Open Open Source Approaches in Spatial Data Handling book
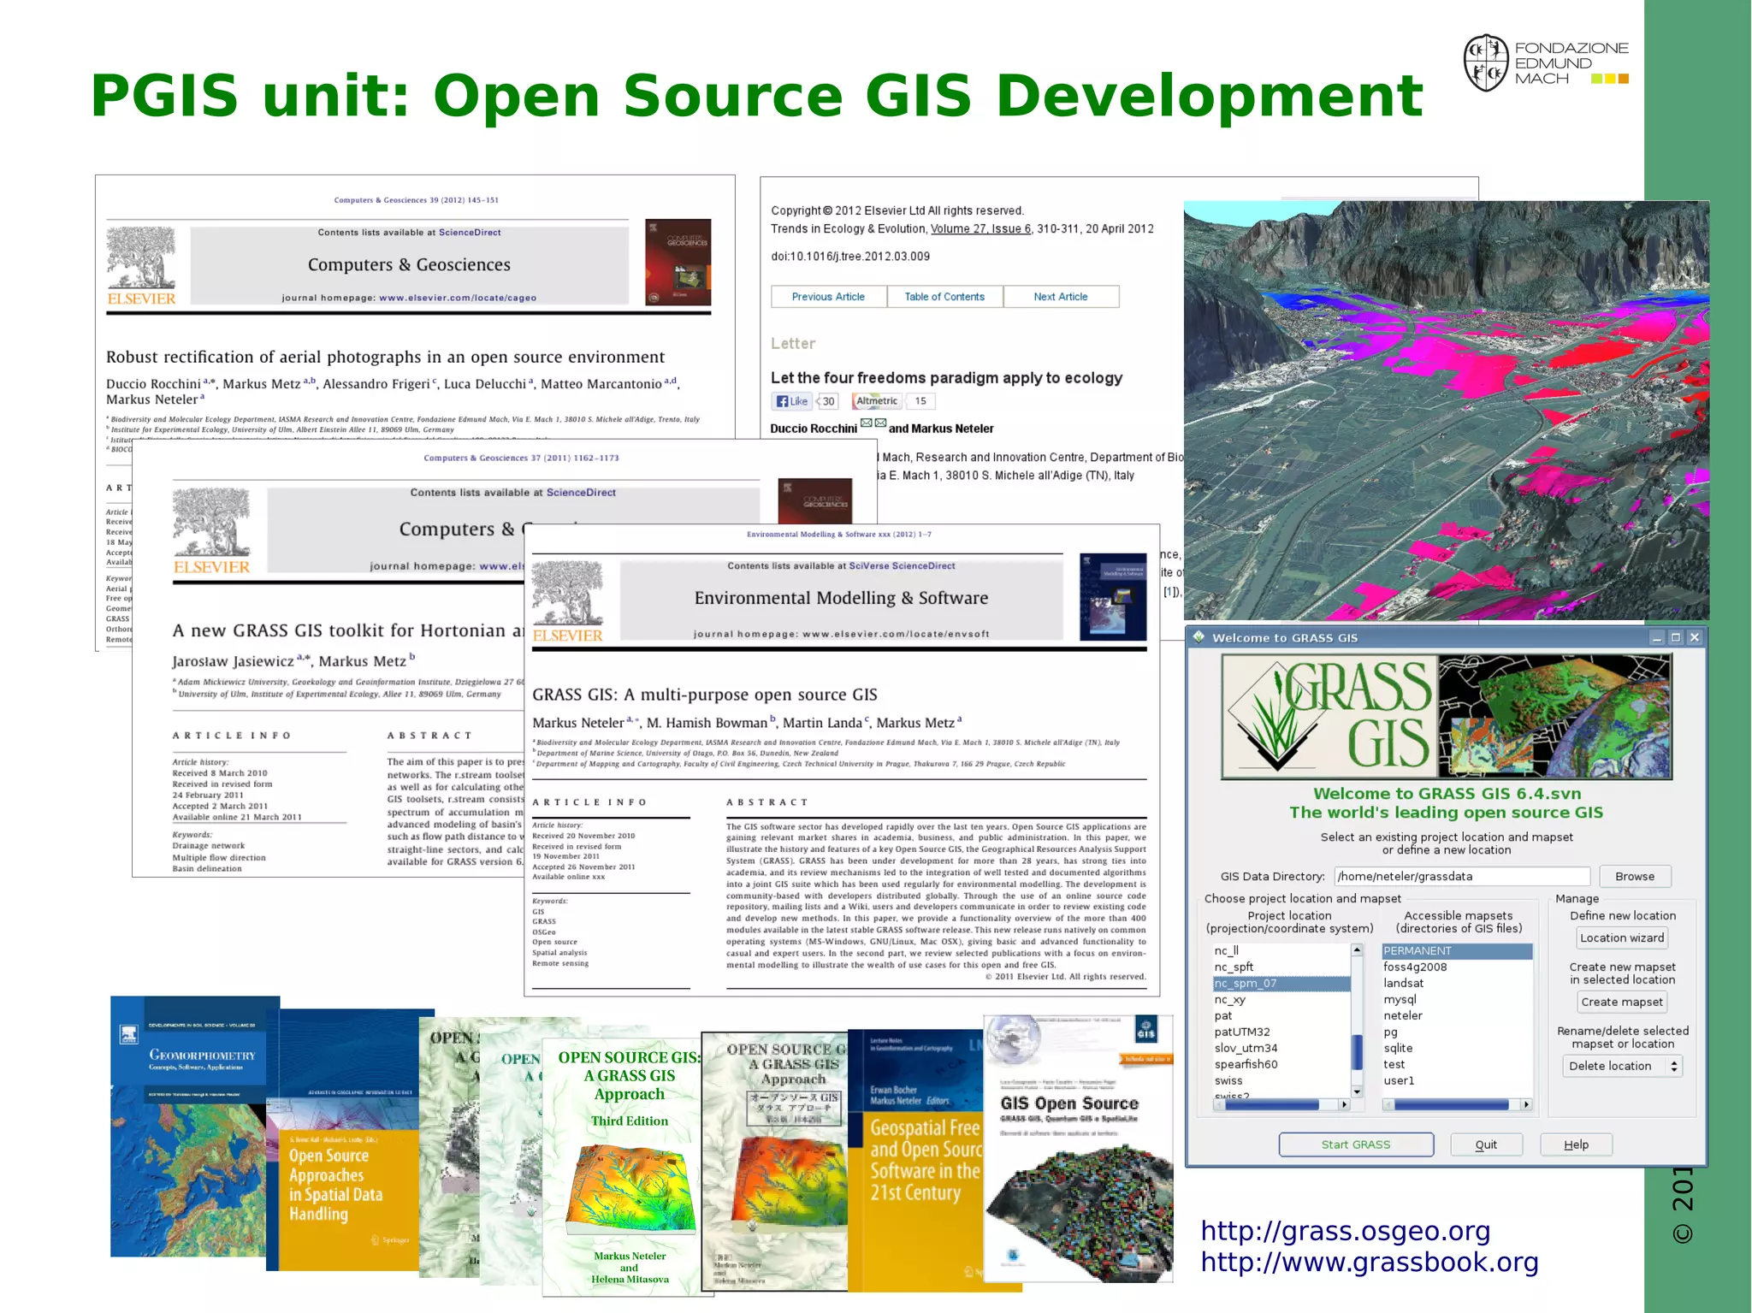This screenshot has height=1313, width=1752. pos(342,1141)
